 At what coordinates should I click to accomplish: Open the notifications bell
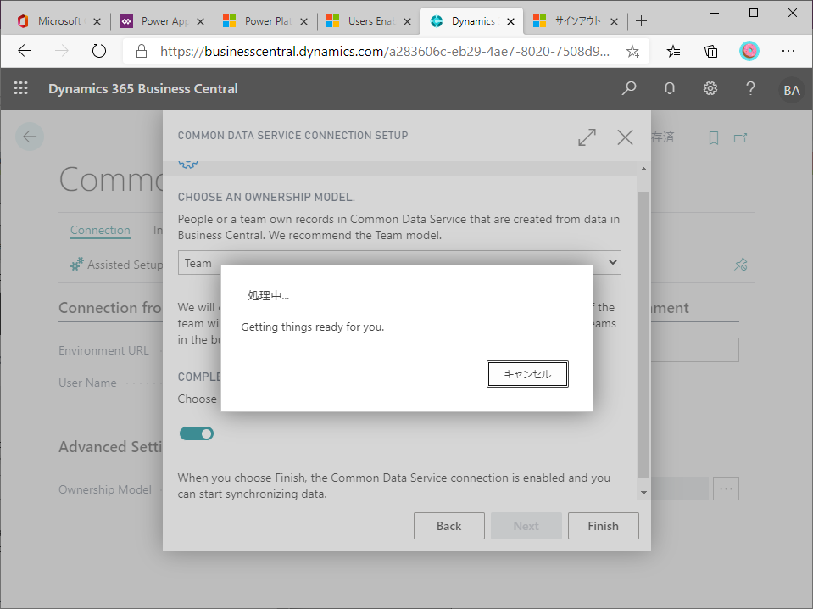coord(670,89)
